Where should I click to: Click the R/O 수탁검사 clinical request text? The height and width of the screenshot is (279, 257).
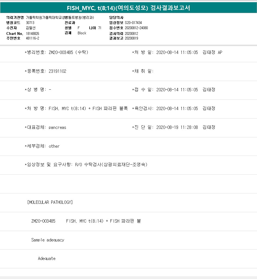click(111, 165)
